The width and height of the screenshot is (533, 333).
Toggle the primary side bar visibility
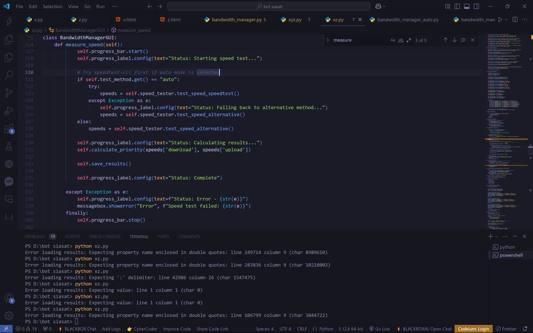pyautogui.click(x=457, y=6)
